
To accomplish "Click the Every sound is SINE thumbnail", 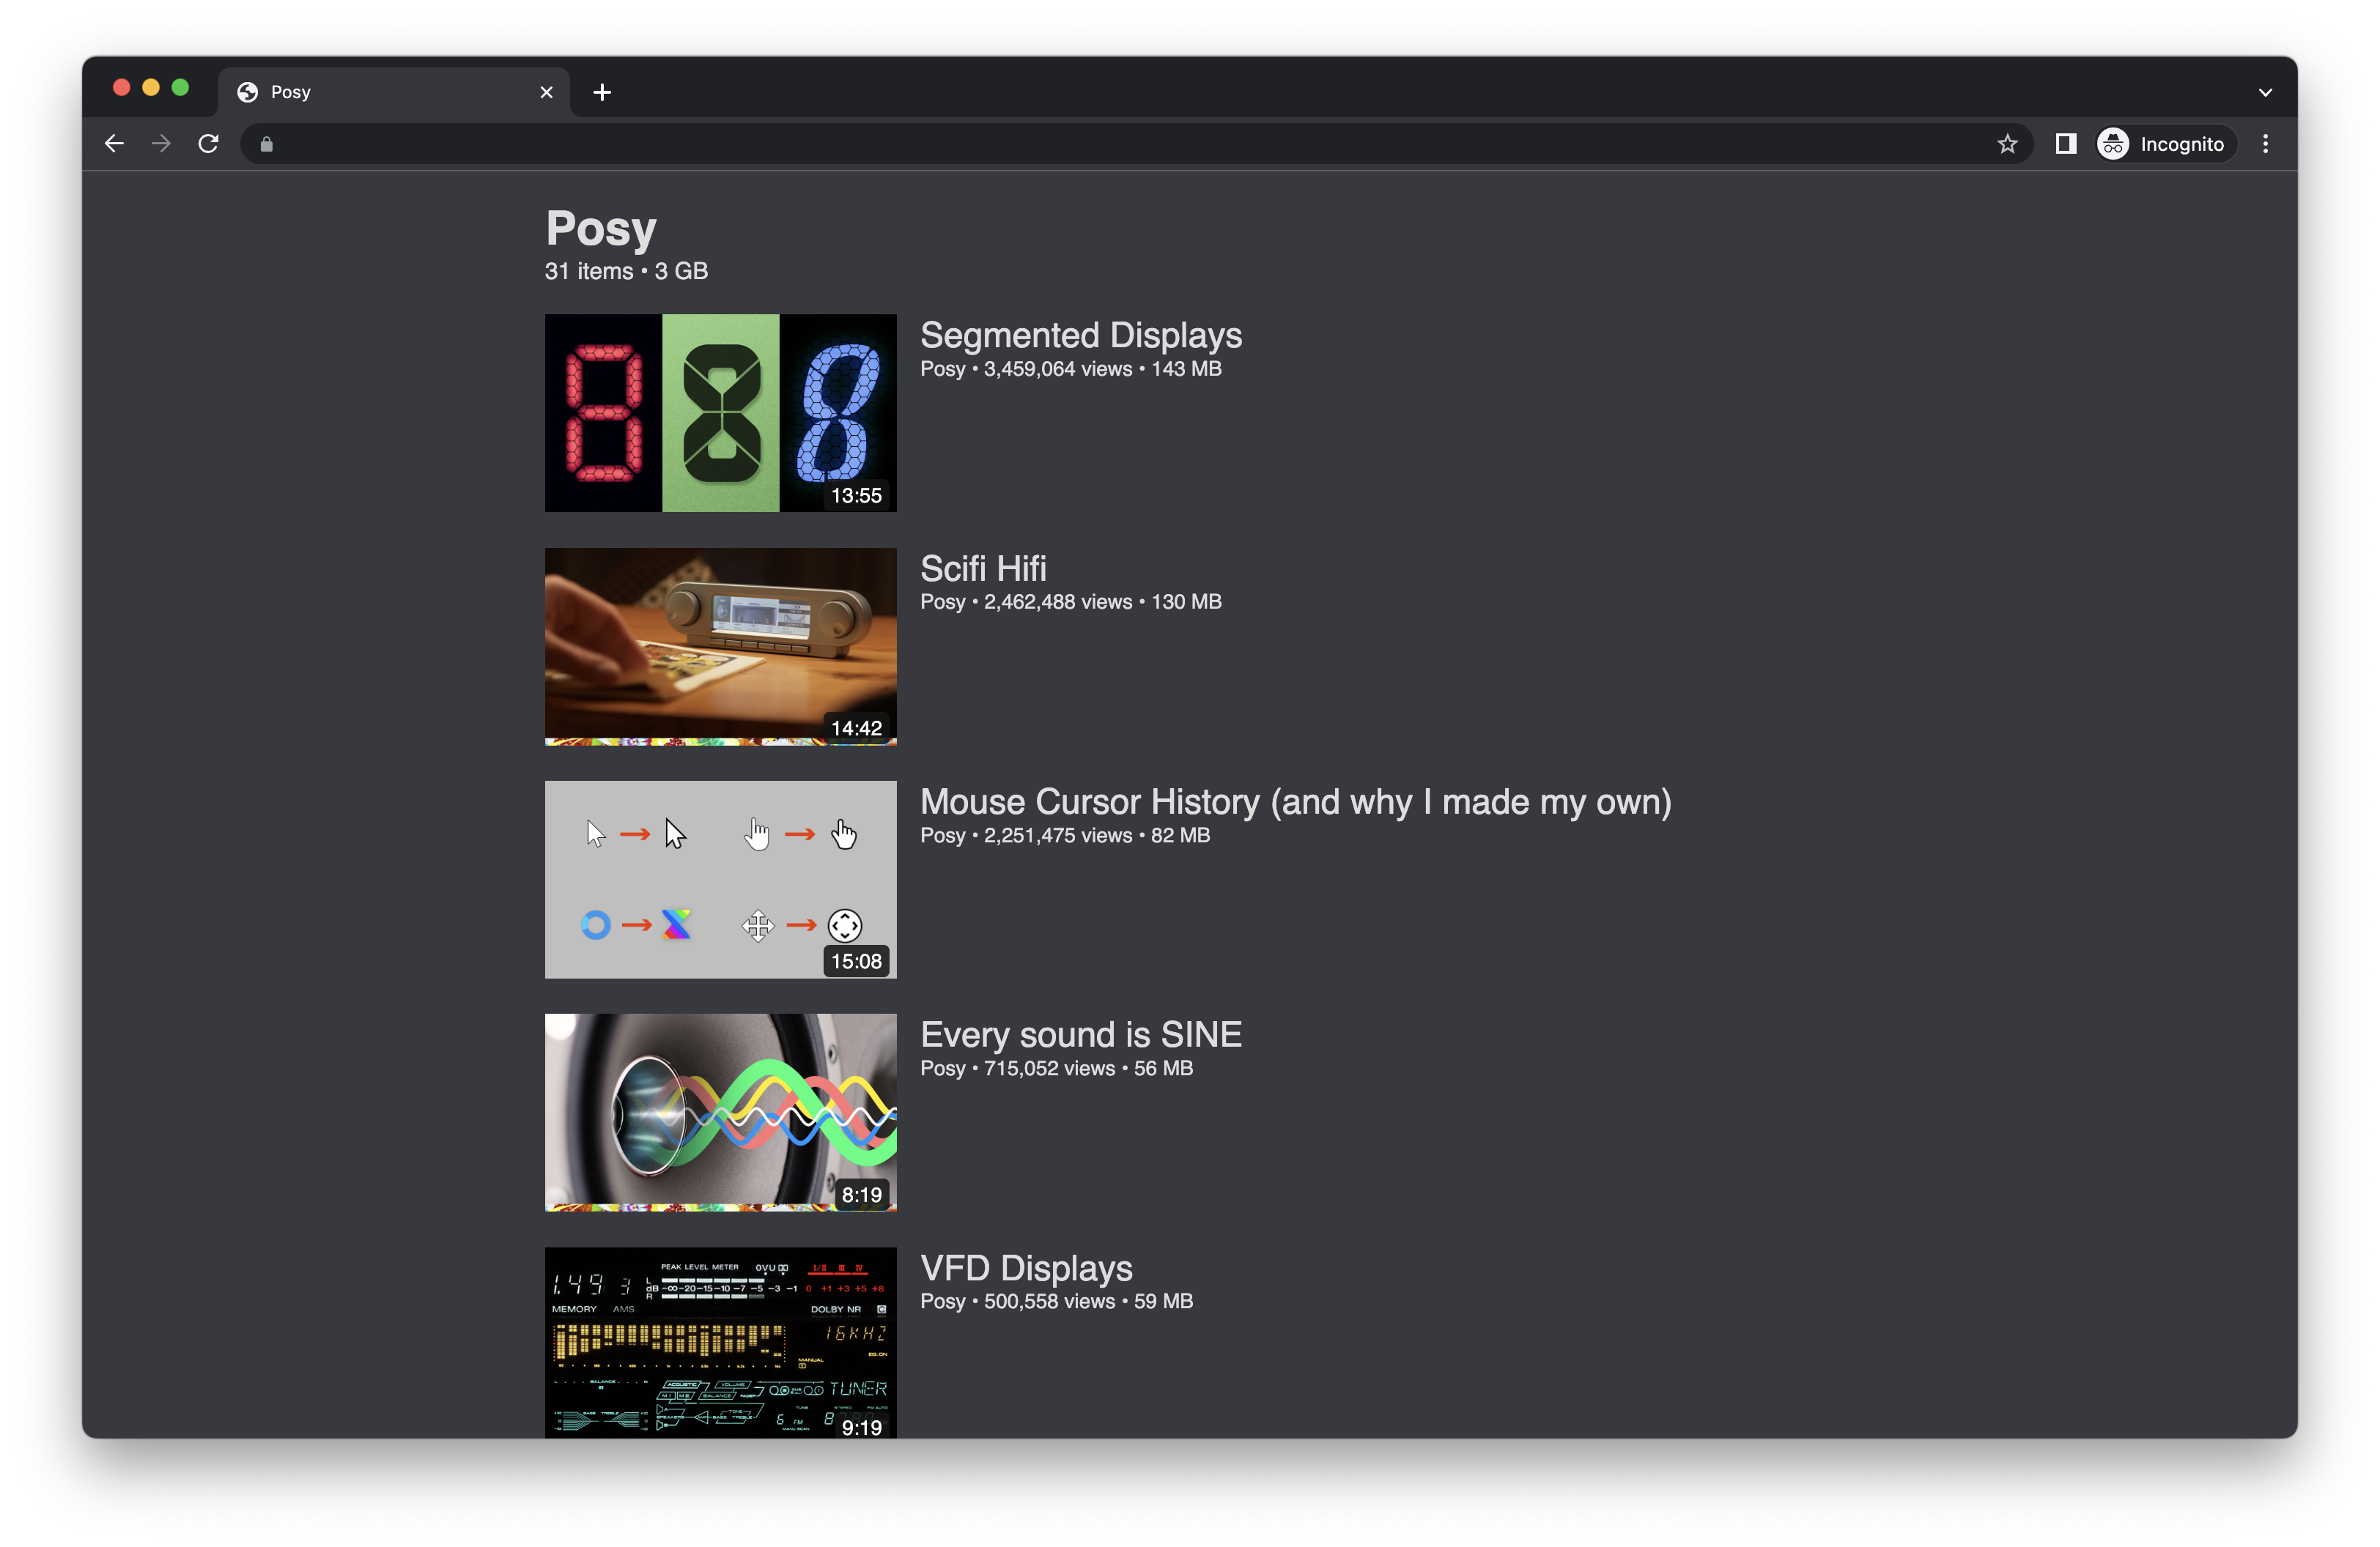I will click(720, 1113).
